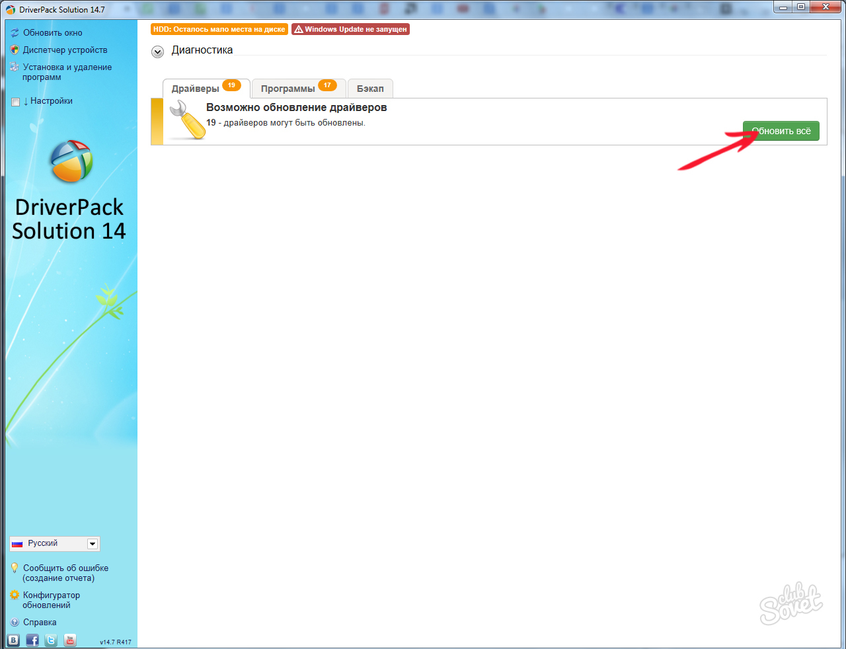Image resolution: width=846 pixels, height=649 pixels.
Task: Click the shield icon for Диспетчер устройств
Action: coord(15,50)
